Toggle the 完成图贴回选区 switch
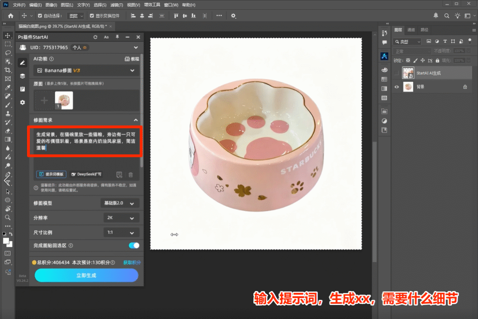Image resolution: width=478 pixels, height=319 pixels. [134, 246]
